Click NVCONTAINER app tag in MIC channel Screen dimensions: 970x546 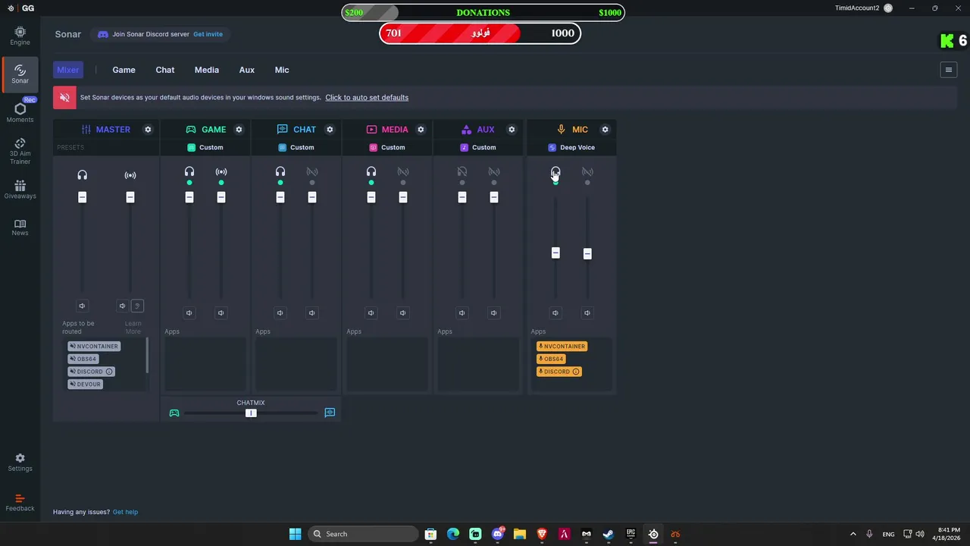point(562,346)
